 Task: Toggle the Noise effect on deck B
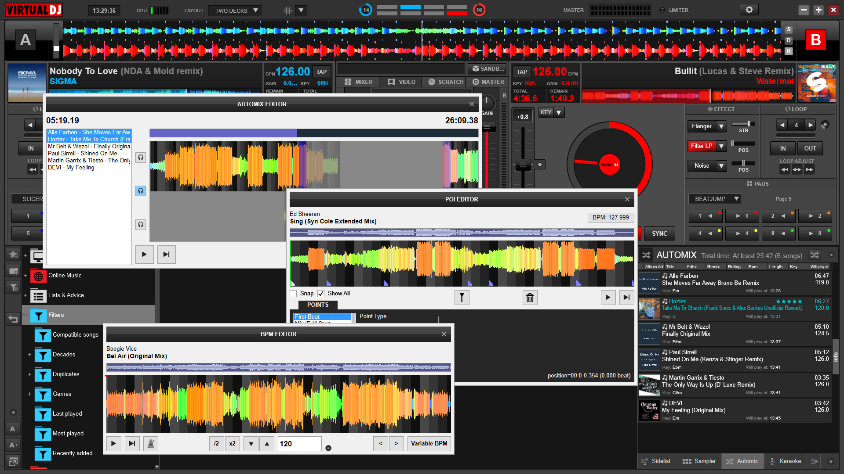click(702, 166)
